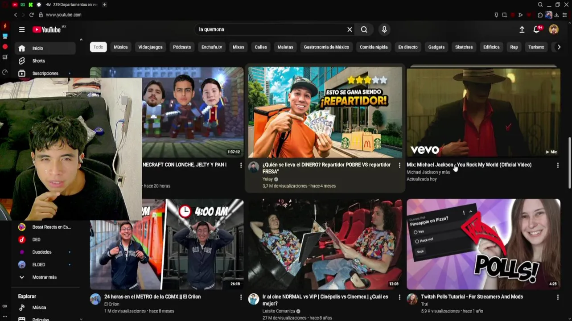Screen dimensions: 572x321
Task: Open the 779 Departamentos browser tab
Action: (72, 4)
